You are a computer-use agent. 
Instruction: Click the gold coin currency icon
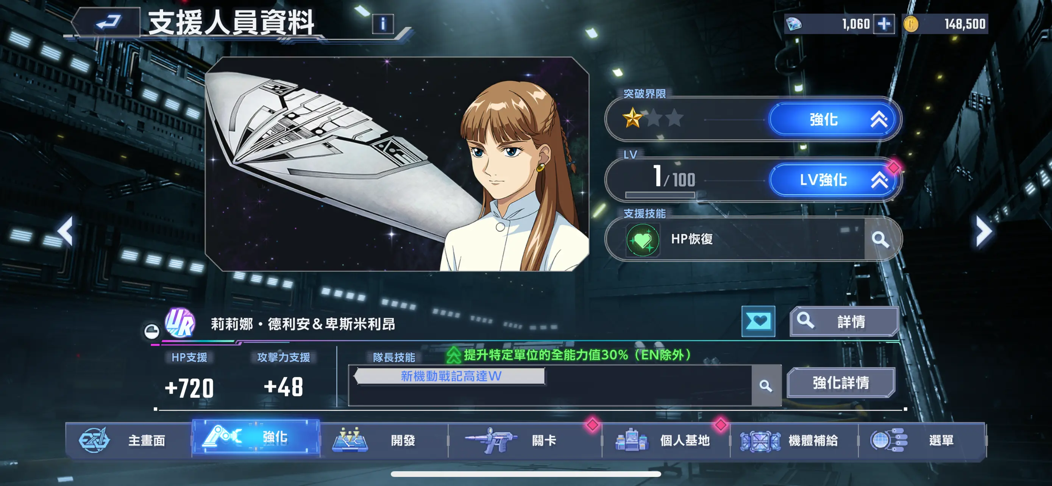pyautogui.click(x=910, y=24)
